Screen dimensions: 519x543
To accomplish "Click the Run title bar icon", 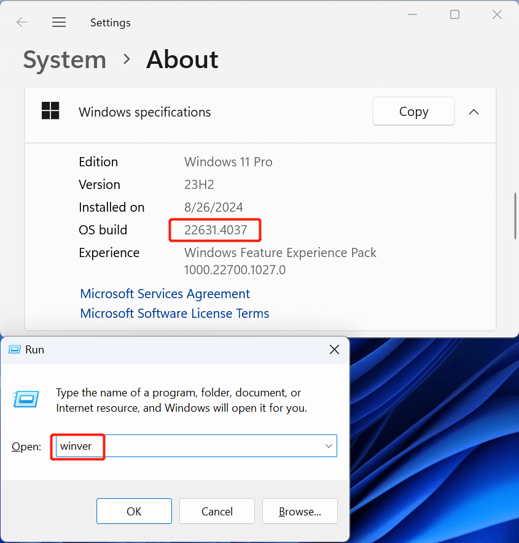I will click(x=14, y=349).
